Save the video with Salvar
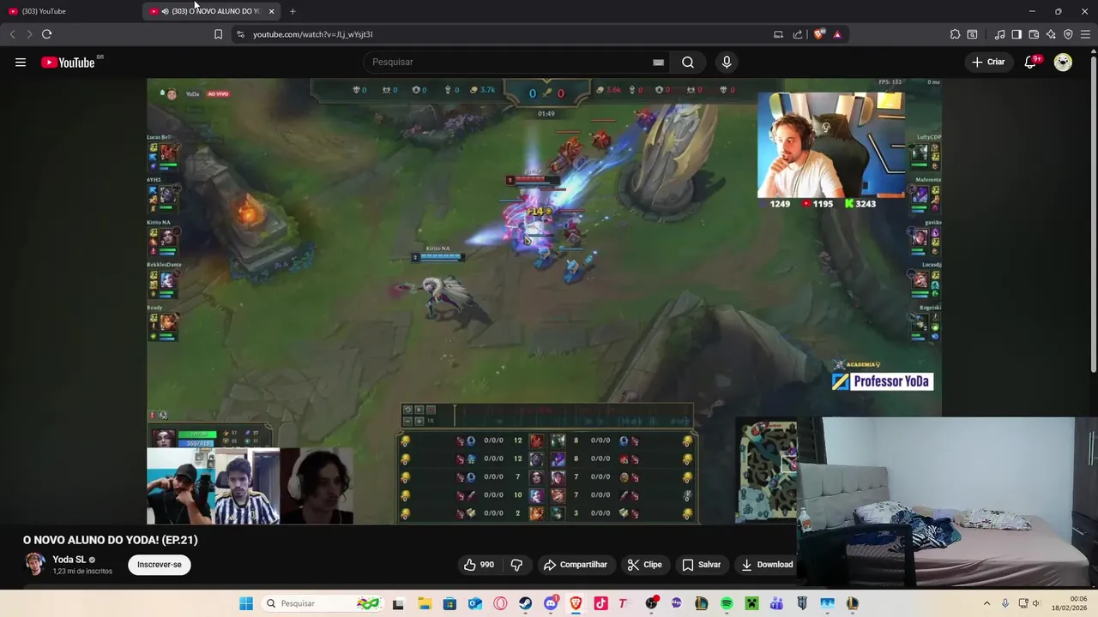 pos(701,565)
